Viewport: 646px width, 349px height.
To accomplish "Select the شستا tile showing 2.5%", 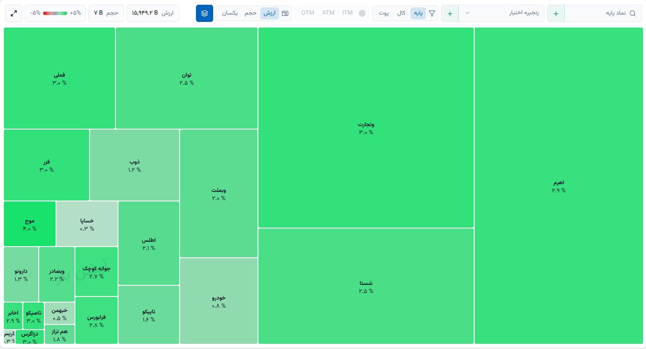I will click(366, 286).
